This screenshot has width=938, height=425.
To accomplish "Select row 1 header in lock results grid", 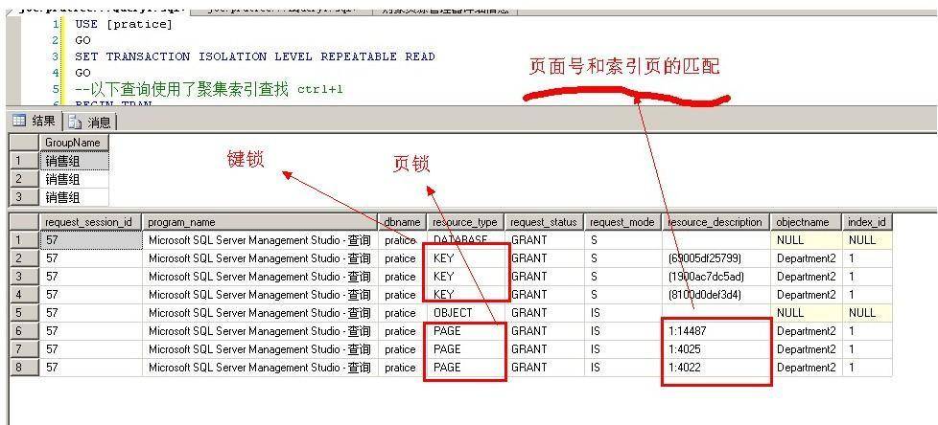I will pyautogui.click(x=19, y=240).
